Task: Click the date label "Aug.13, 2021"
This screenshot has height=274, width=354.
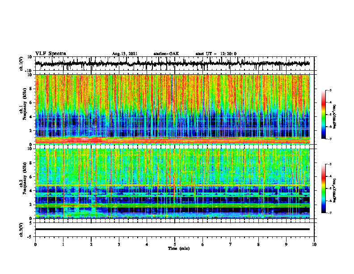Action: coord(125,54)
